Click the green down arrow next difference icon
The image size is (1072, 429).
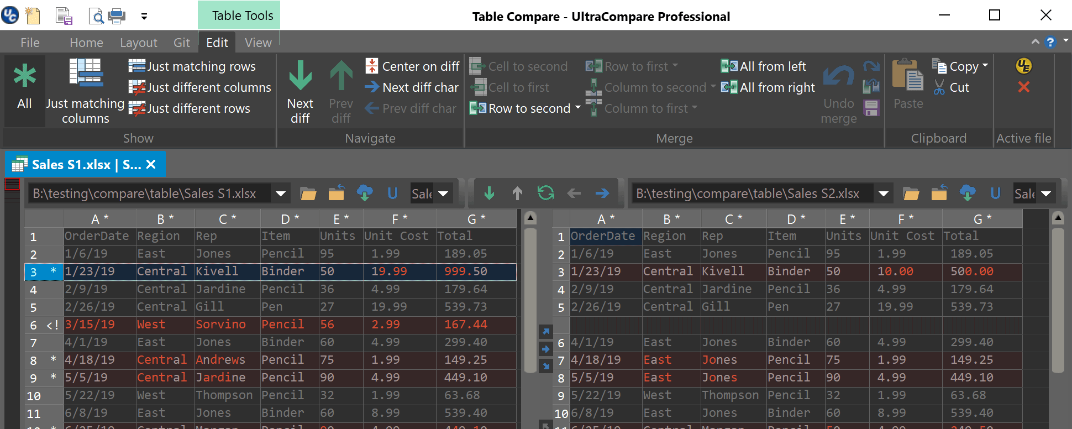point(489,193)
